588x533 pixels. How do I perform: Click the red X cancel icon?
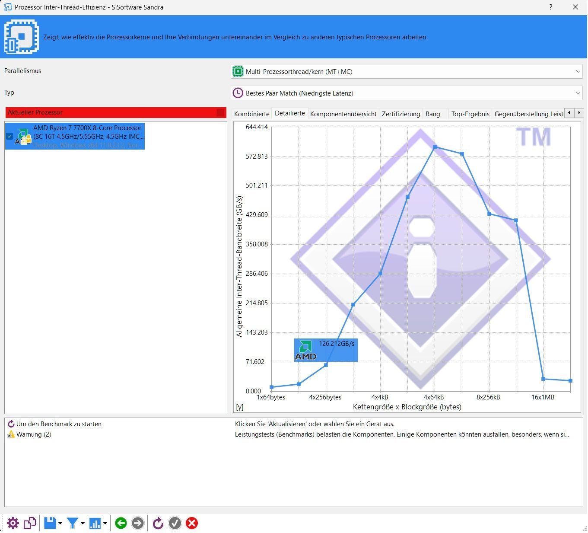coord(192,523)
